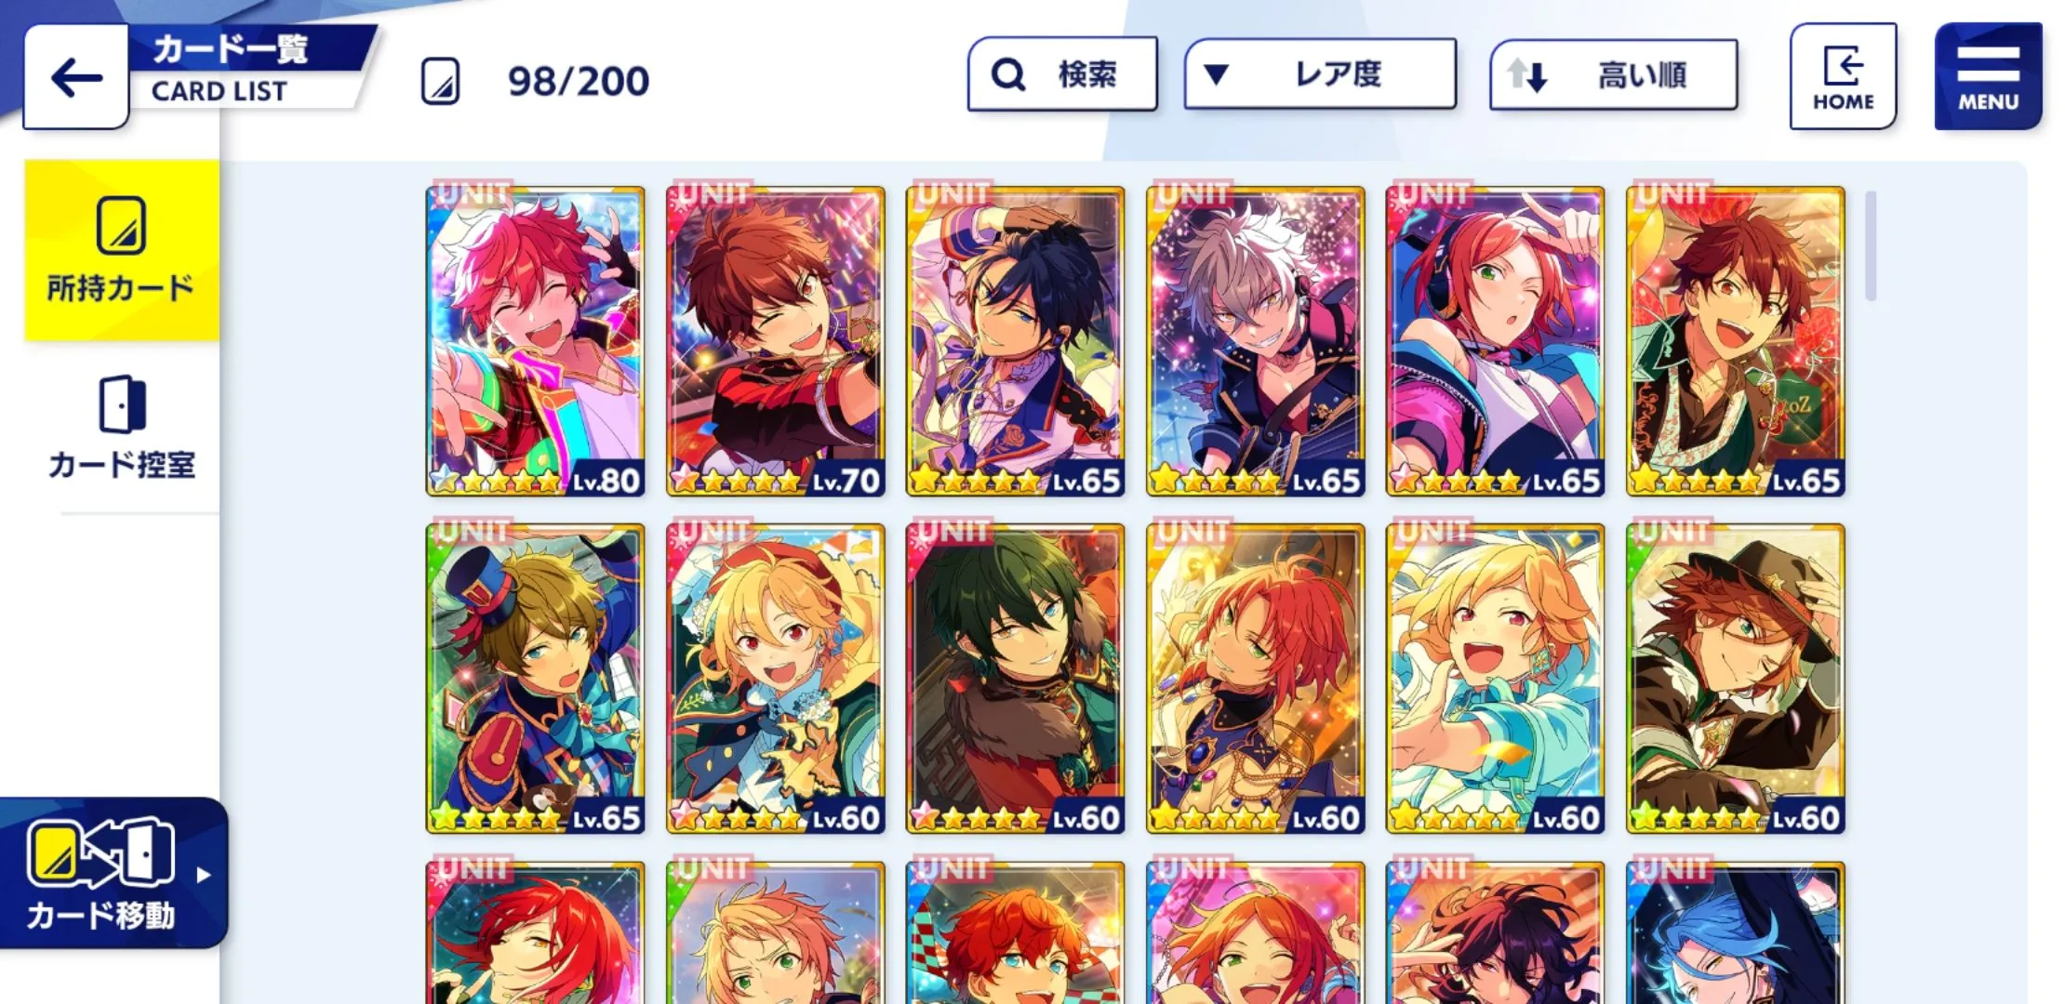The image size is (2065, 1004).
Task: Expand the レア度 sort filter dropdown
Action: [x=1320, y=74]
